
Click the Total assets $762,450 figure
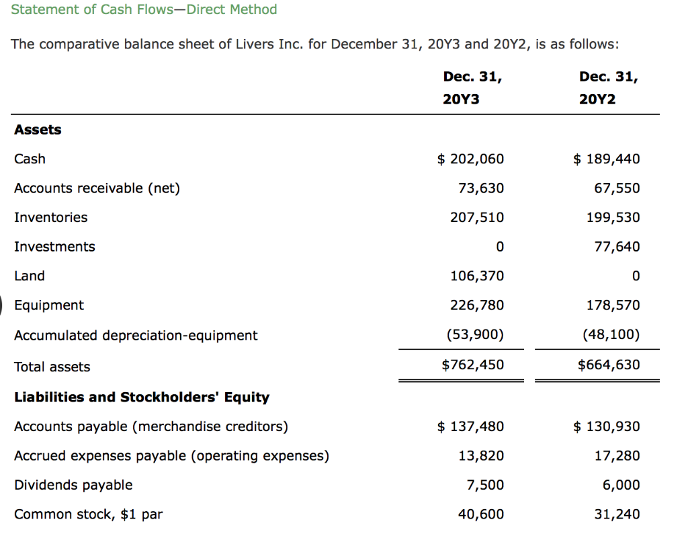point(472,365)
